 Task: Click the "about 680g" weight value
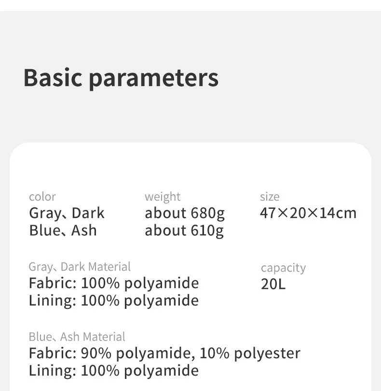click(x=185, y=213)
